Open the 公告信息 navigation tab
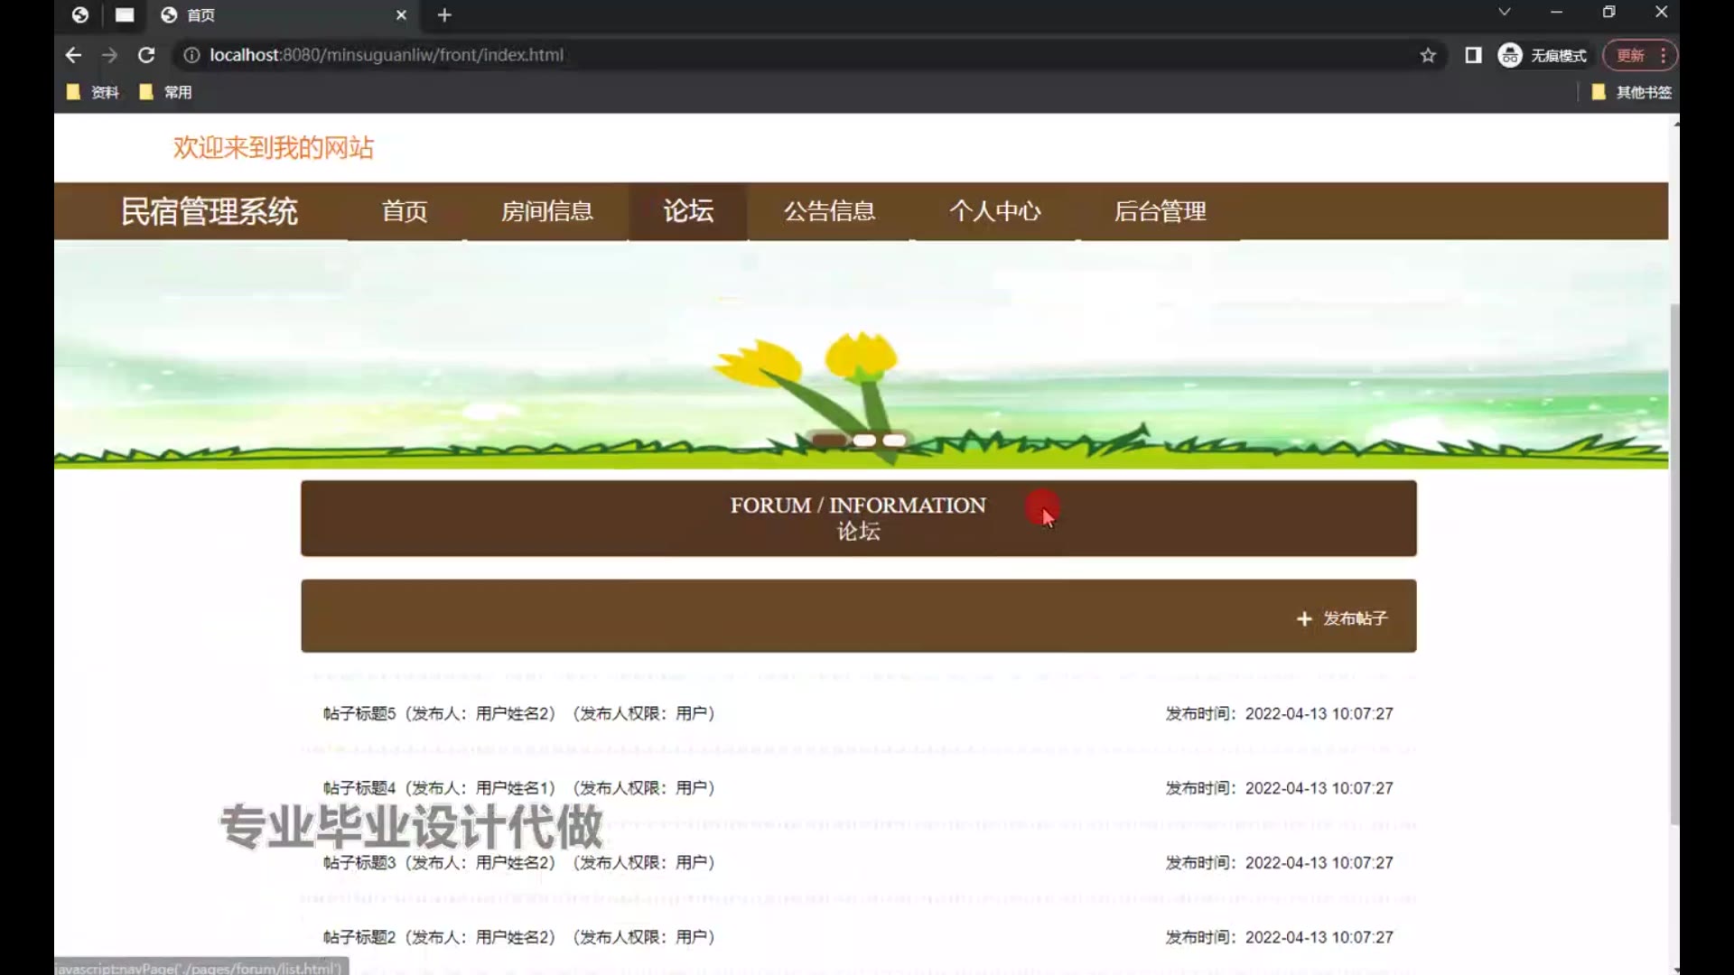This screenshot has width=1734, height=975. pyautogui.click(x=829, y=211)
